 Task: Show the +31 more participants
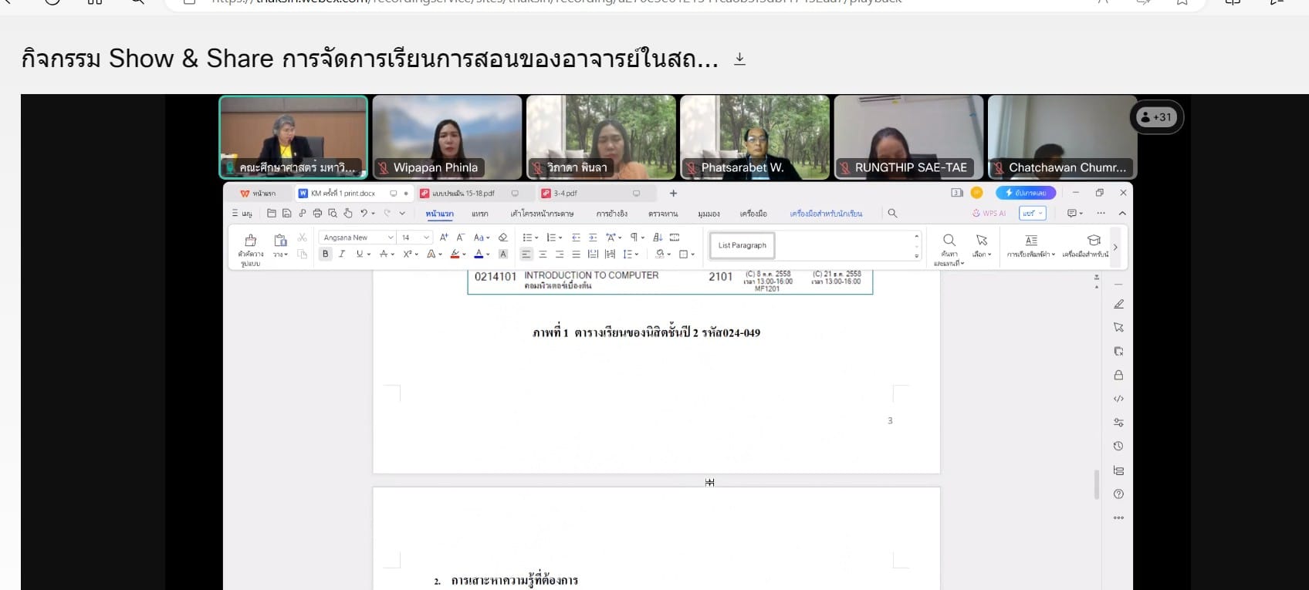point(1156,117)
